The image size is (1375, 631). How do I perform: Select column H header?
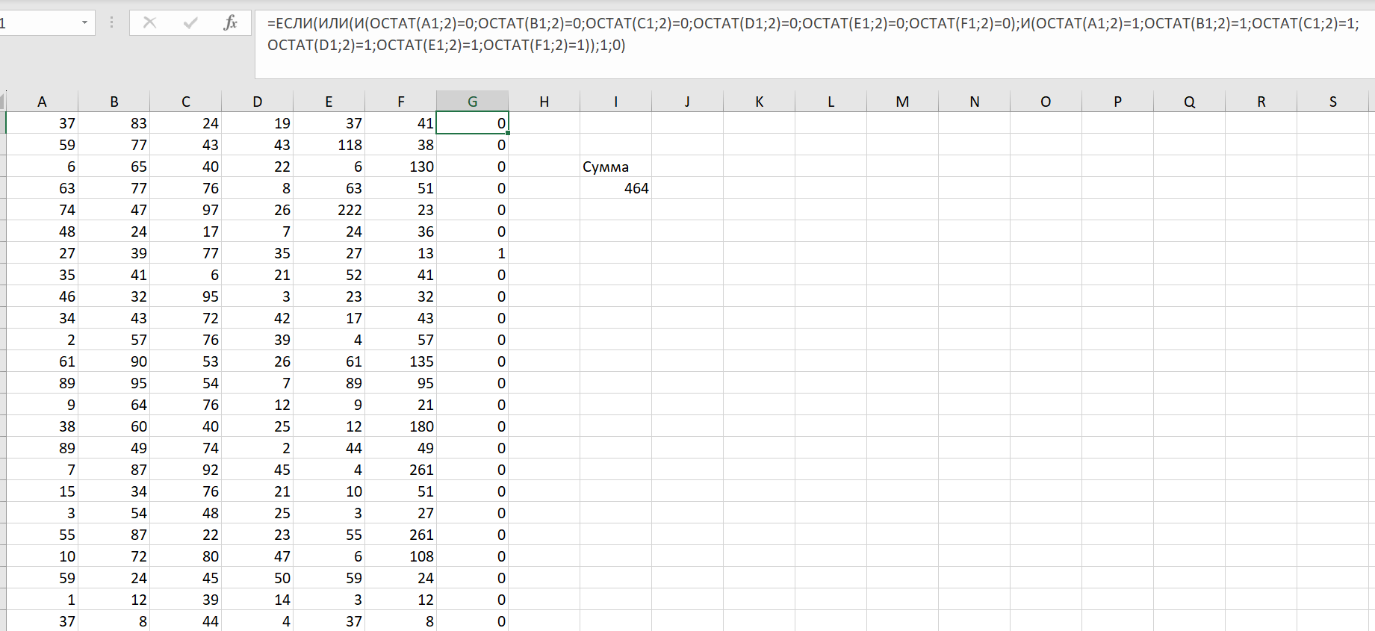coord(544,102)
